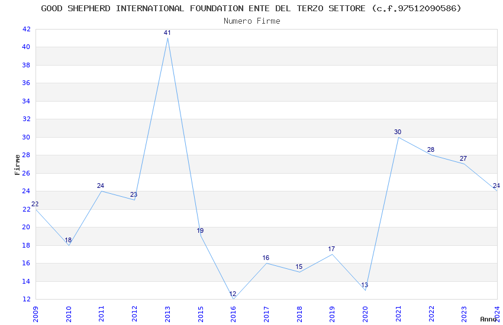Click the data label 13 for 2020
The height and width of the screenshot is (325, 503).
pyautogui.click(x=365, y=285)
